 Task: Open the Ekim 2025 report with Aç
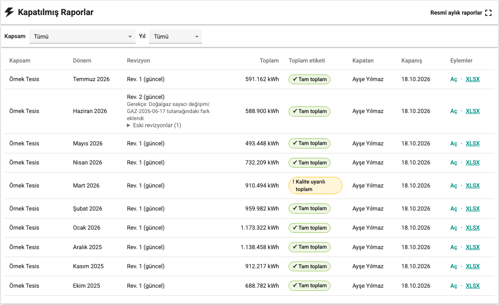(453, 286)
